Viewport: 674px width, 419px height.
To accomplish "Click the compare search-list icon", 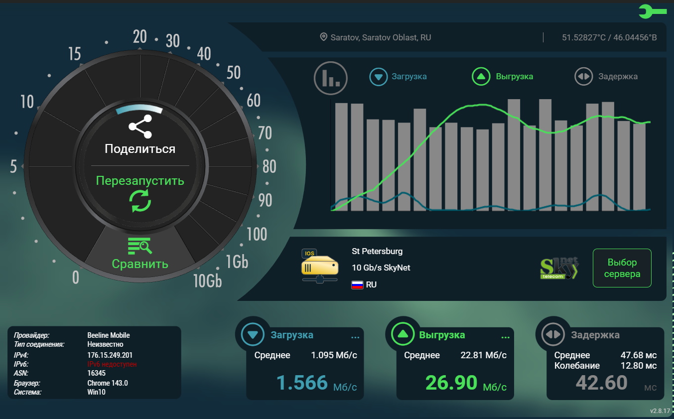I will pos(139,246).
